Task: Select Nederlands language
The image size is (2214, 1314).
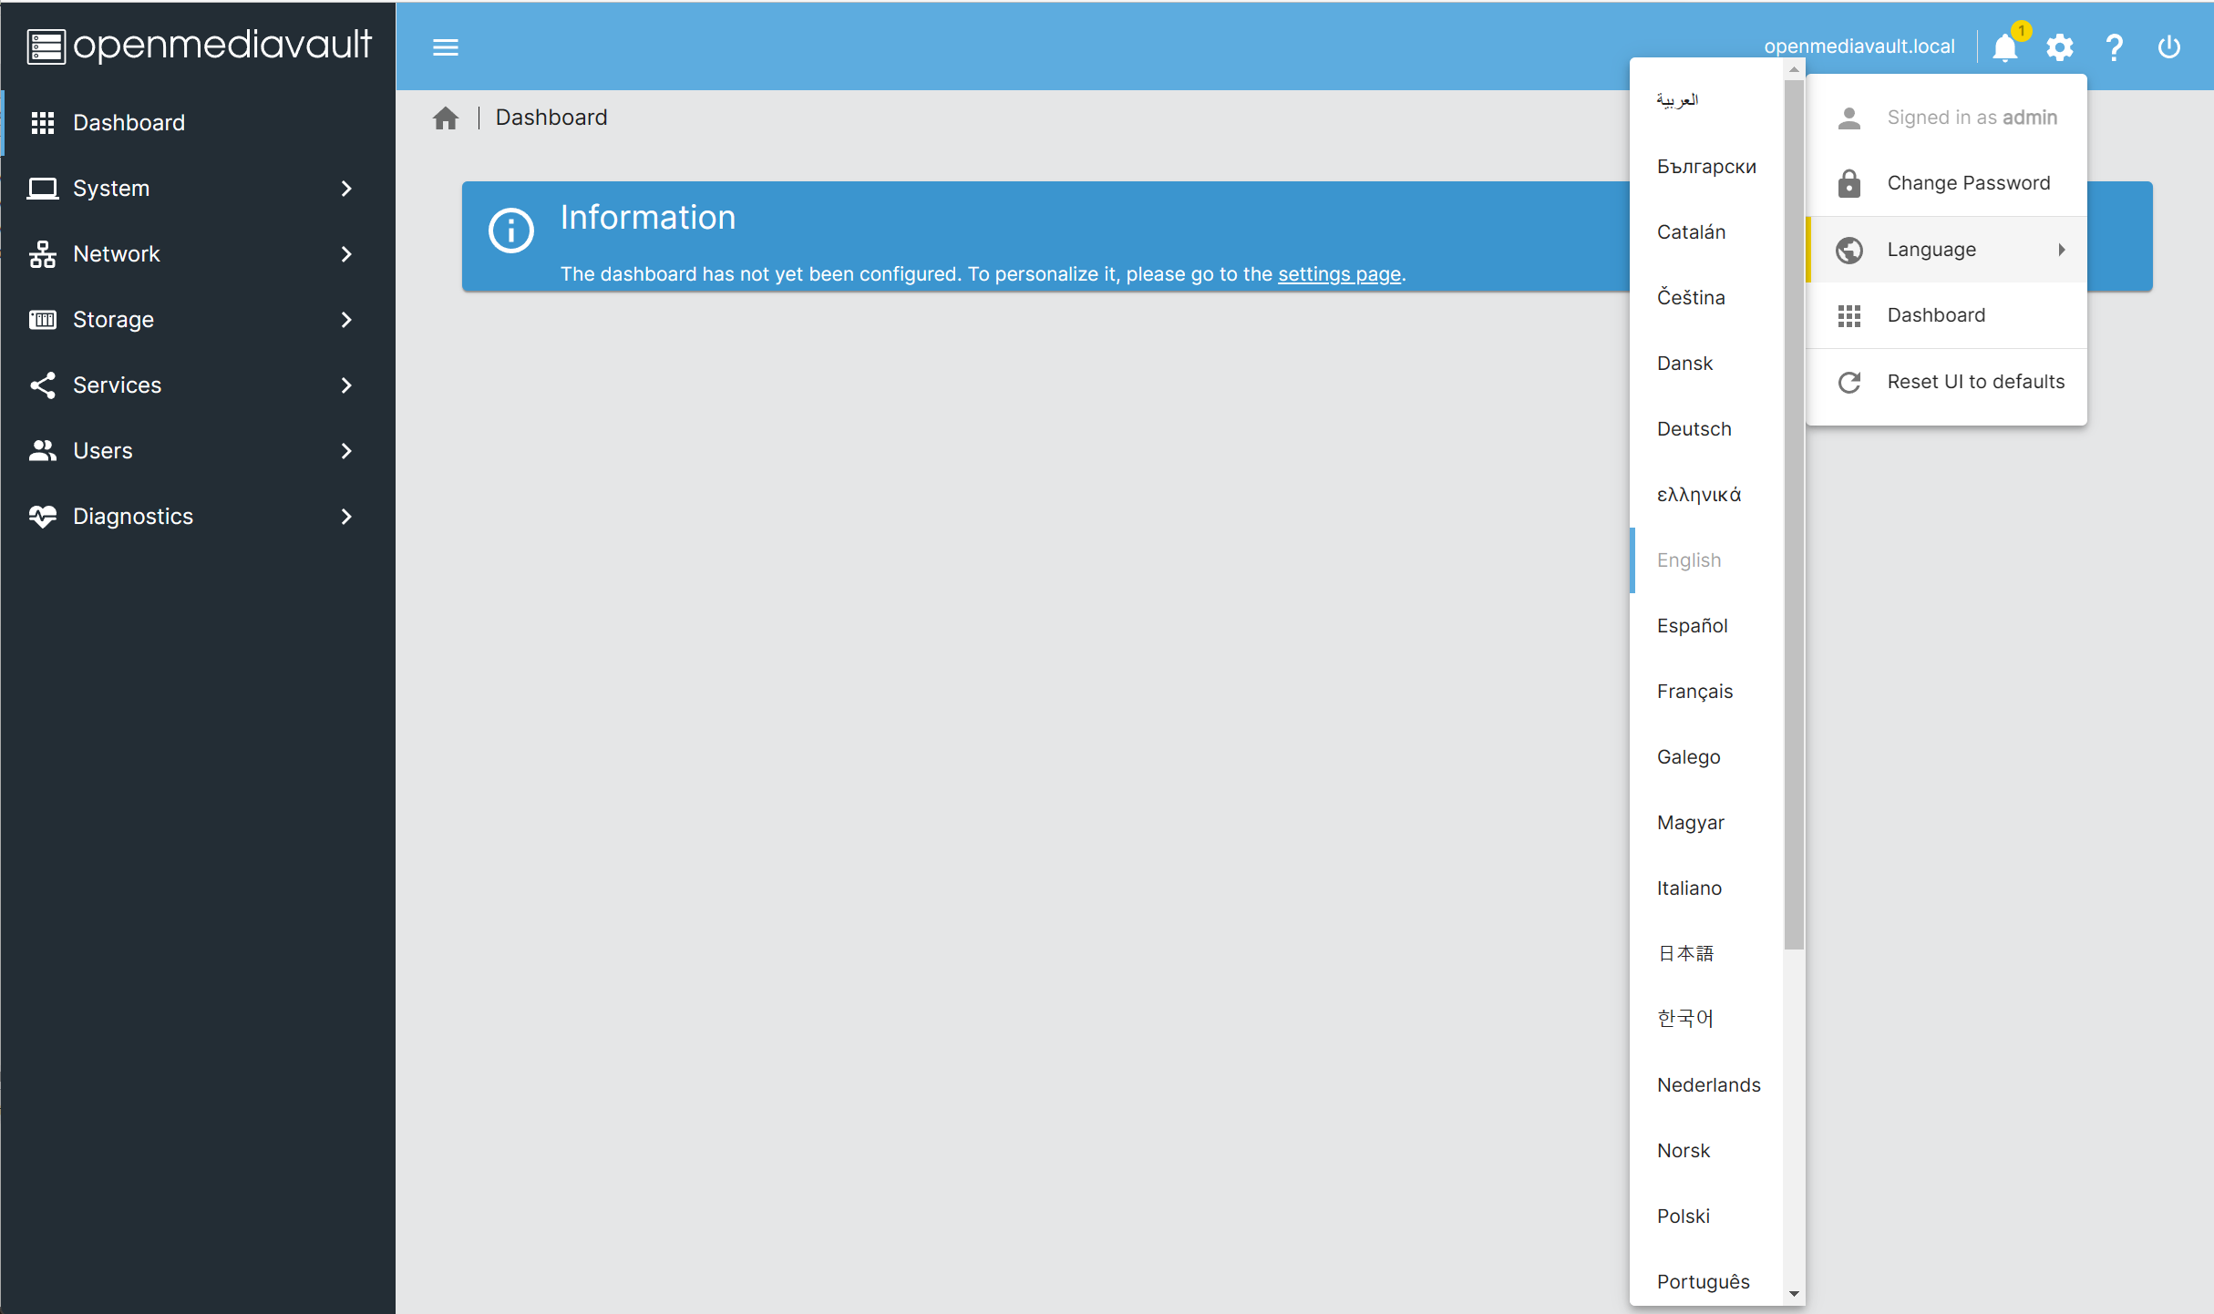Action: pyautogui.click(x=1706, y=1085)
